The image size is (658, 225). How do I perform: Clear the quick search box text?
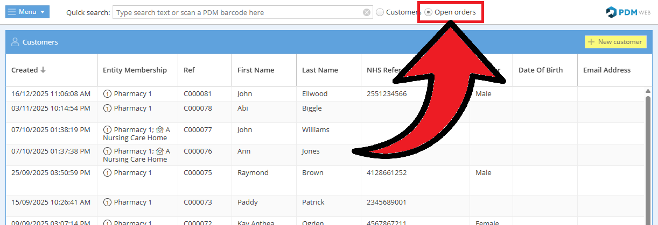(x=367, y=12)
